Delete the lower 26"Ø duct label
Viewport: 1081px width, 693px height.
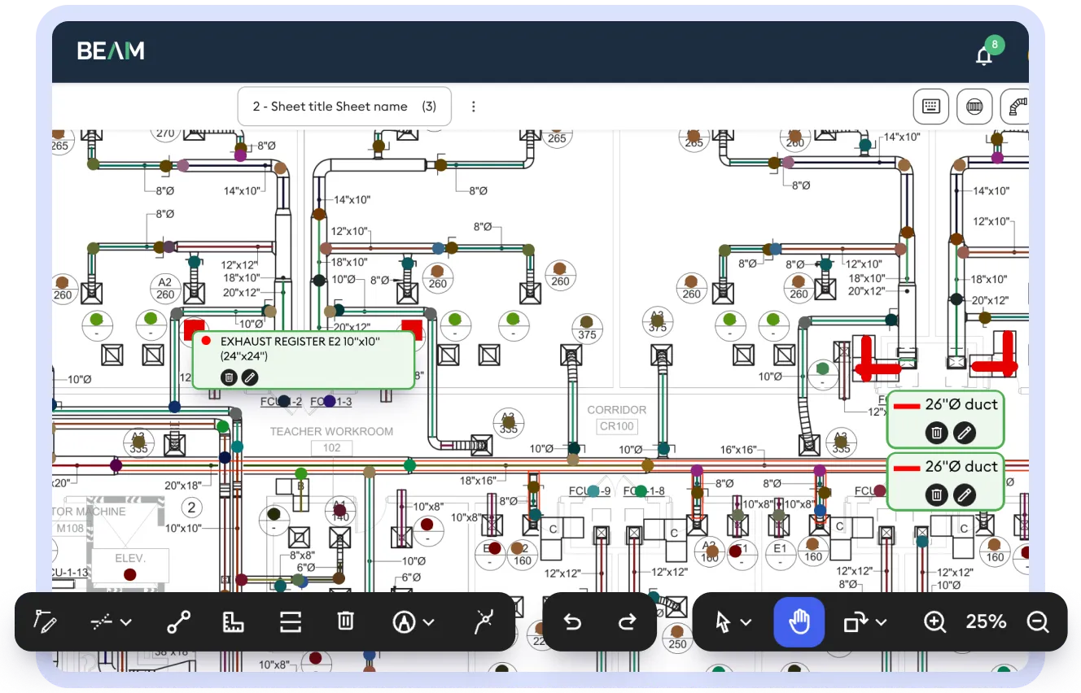point(937,495)
